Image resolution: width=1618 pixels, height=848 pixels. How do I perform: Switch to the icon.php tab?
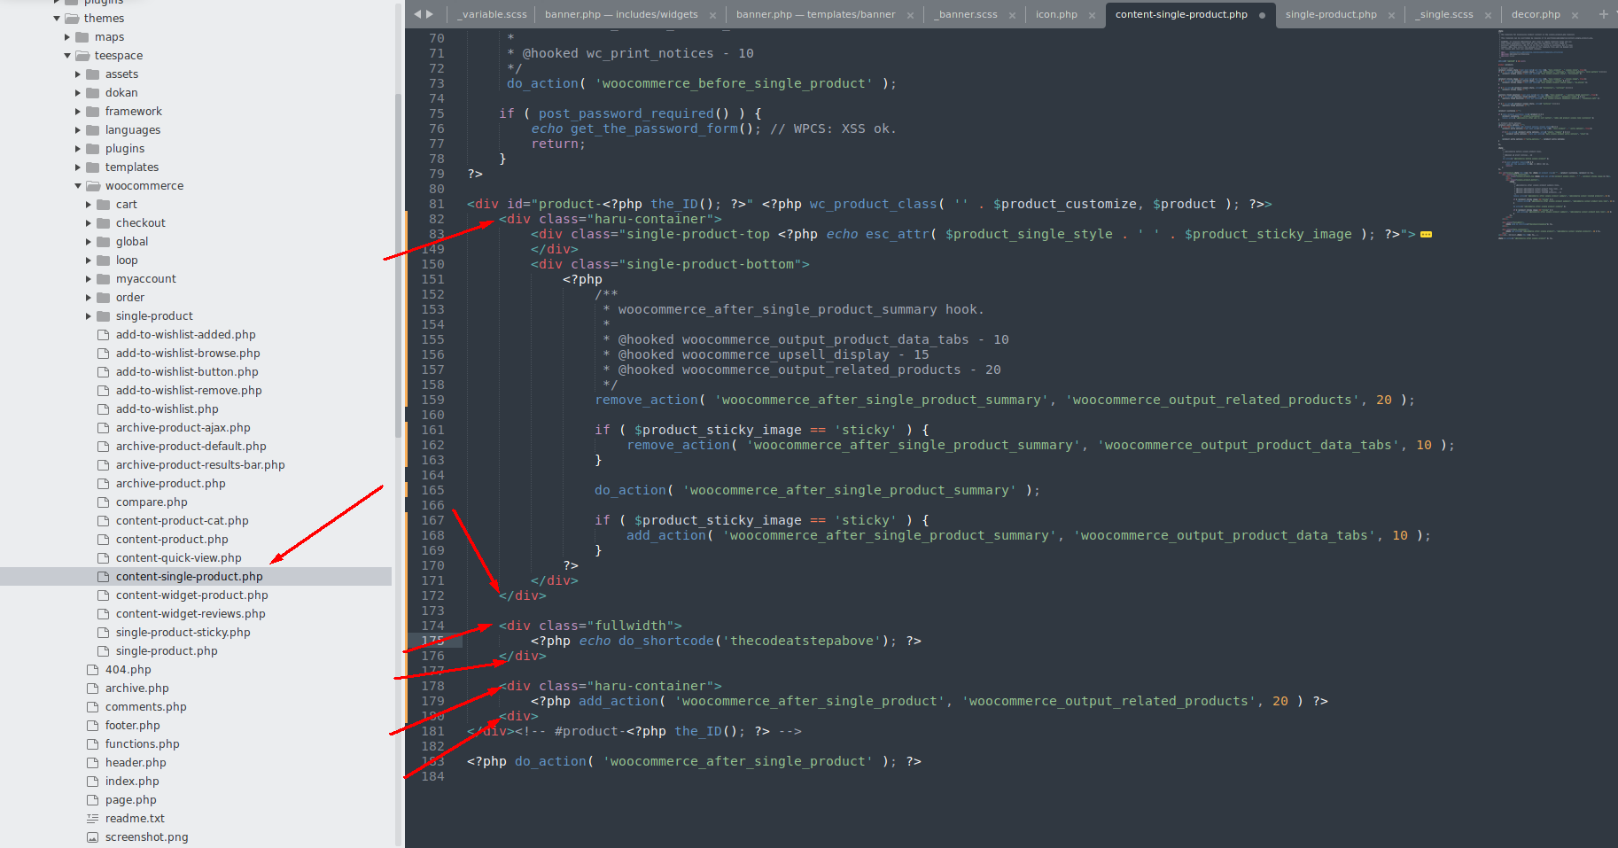pyautogui.click(x=1056, y=14)
